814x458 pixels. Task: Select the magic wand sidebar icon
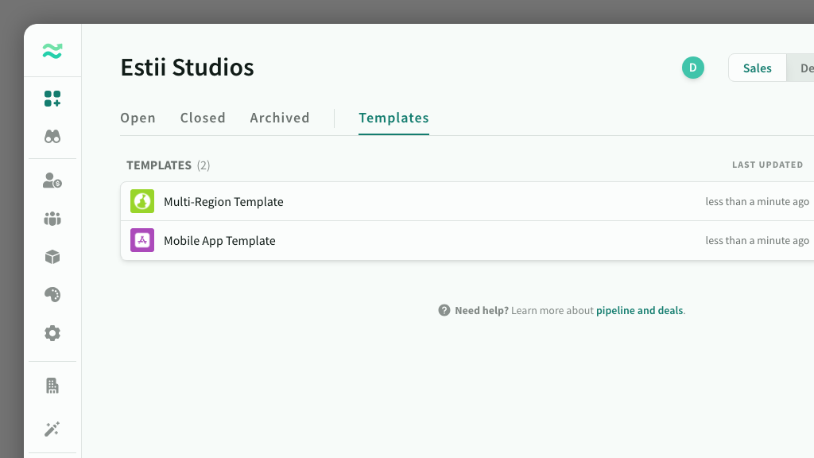(x=52, y=429)
